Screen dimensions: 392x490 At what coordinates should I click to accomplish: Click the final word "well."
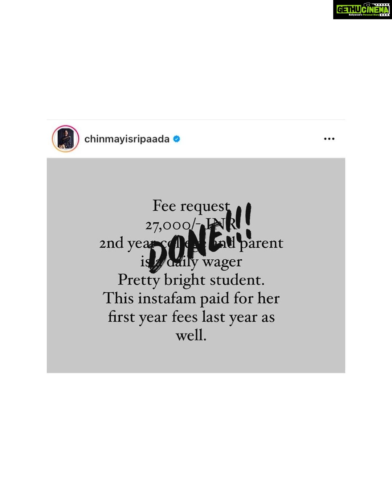(191, 335)
